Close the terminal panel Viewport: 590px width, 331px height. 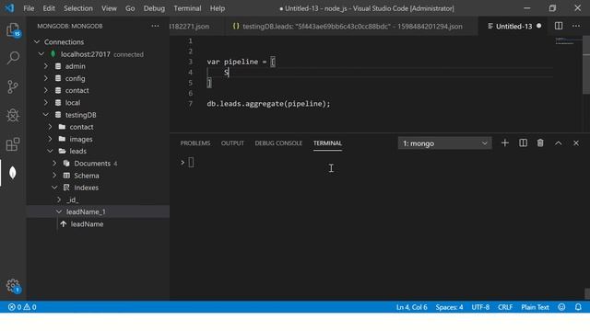(576, 143)
